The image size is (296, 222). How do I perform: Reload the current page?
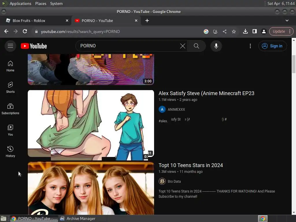(x=25, y=31)
